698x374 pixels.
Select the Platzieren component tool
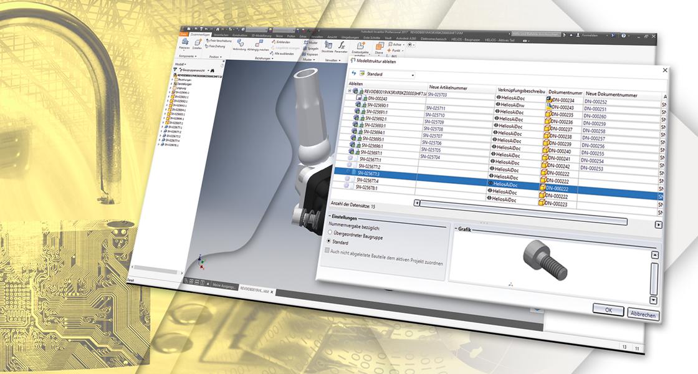(x=184, y=44)
